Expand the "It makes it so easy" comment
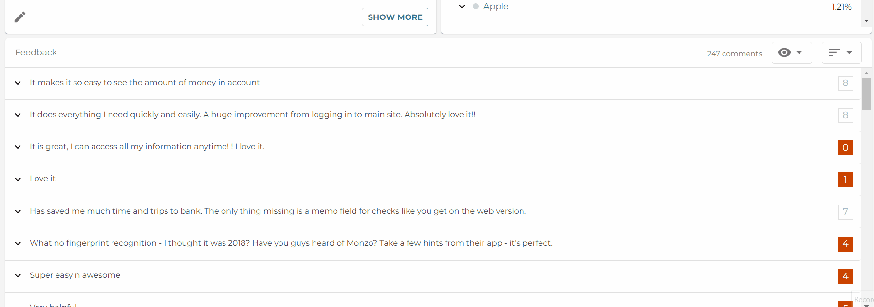The width and height of the screenshot is (874, 307). [x=18, y=83]
